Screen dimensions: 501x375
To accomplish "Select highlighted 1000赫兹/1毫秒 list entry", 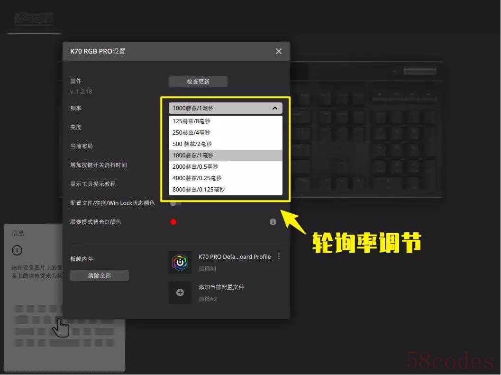I will pos(226,155).
